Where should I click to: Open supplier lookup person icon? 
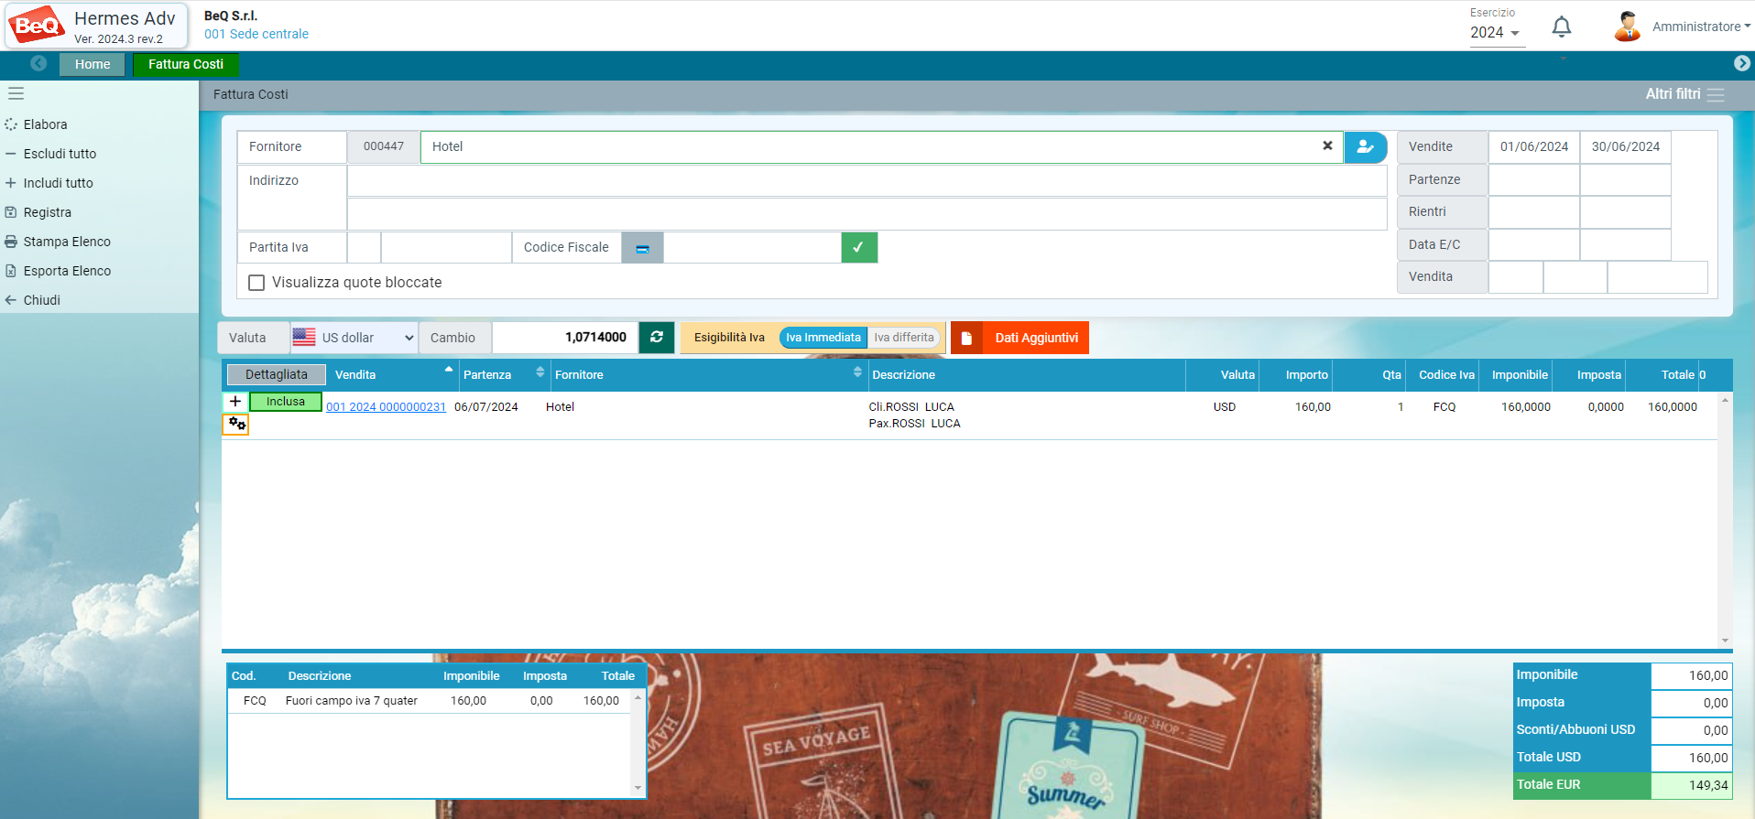[1365, 146]
